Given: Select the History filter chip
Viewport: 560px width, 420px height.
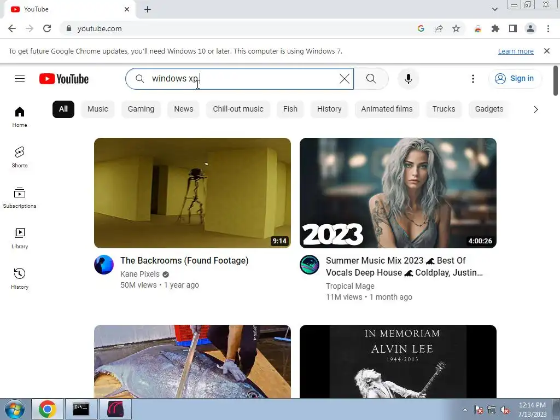Looking at the screenshot, I should (329, 109).
